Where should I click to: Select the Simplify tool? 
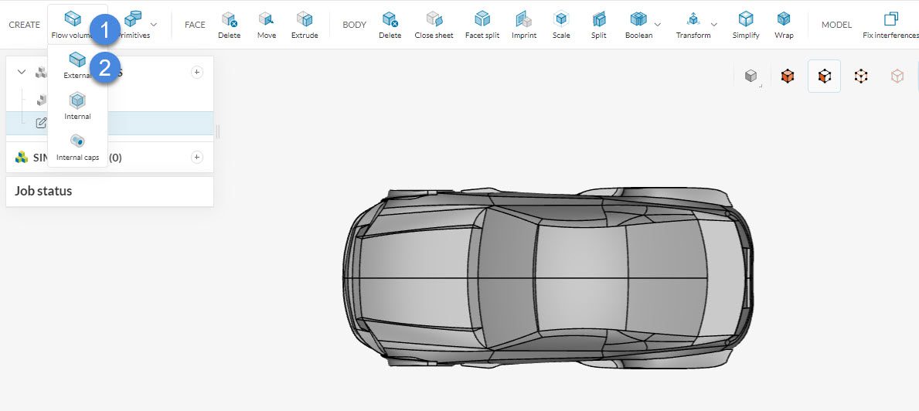click(x=745, y=24)
